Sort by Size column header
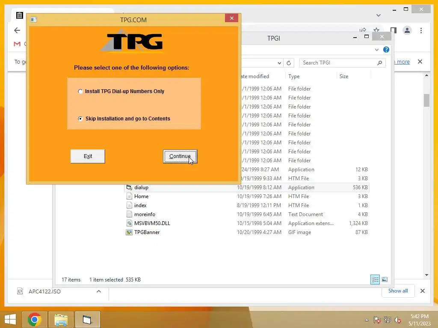The width and height of the screenshot is (438, 328). pyautogui.click(x=344, y=76)
